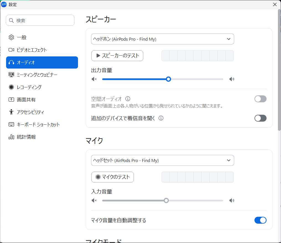281x243 pixels.
Task: Open the ビデオとエフェクト settings tab
Action: click(x=32, y=50)
